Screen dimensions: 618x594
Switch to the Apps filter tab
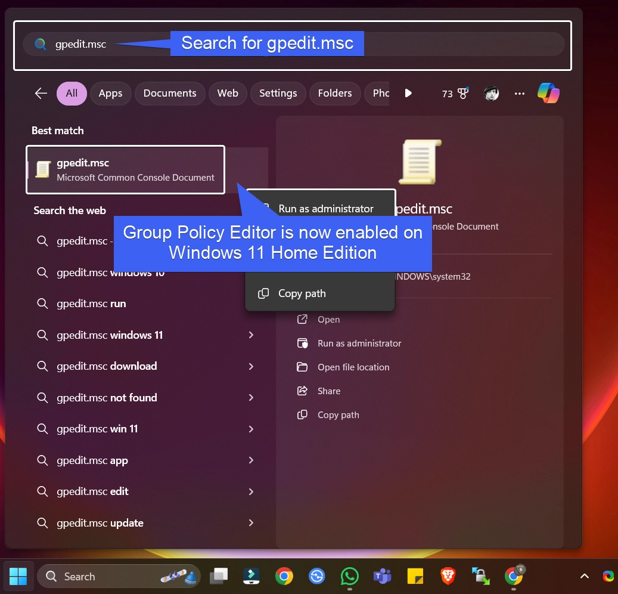(x=110, y=94)
